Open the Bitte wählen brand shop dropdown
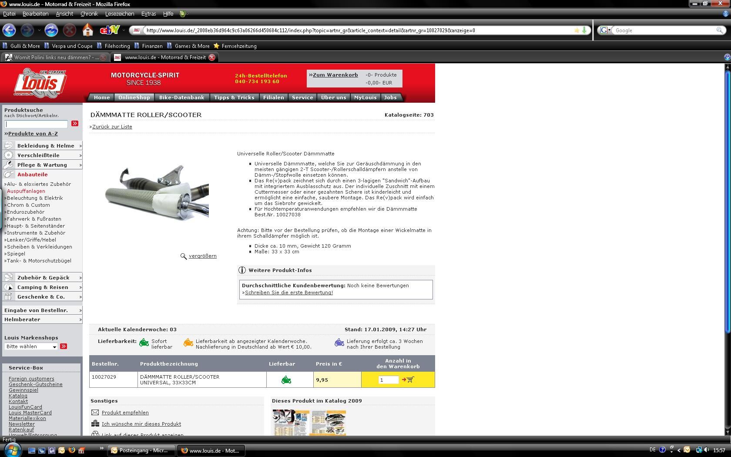731x457 pixels. tap(31, 346)
